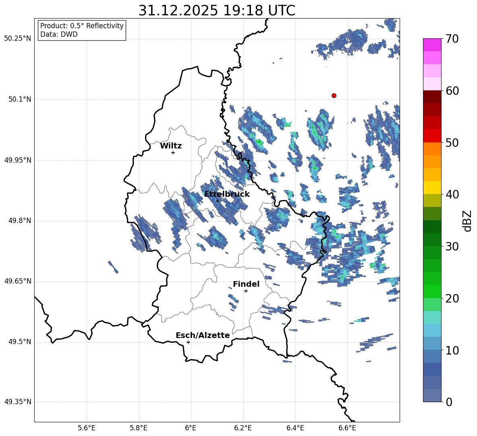477x436 pixels.
Task: Click the yellow colorbar swatch above 40
Action: coord(432,188)
